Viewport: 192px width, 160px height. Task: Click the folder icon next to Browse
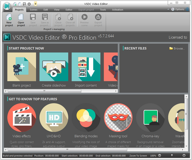click(171, 48)
